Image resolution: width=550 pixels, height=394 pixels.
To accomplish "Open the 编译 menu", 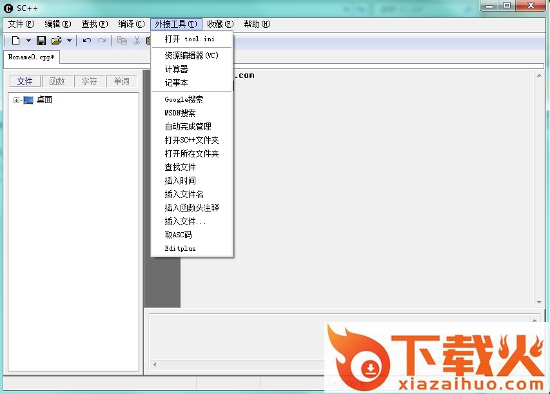I will click(x=131, y=24).
